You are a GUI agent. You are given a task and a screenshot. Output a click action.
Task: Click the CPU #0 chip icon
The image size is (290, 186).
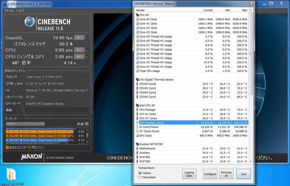point(137,15)
